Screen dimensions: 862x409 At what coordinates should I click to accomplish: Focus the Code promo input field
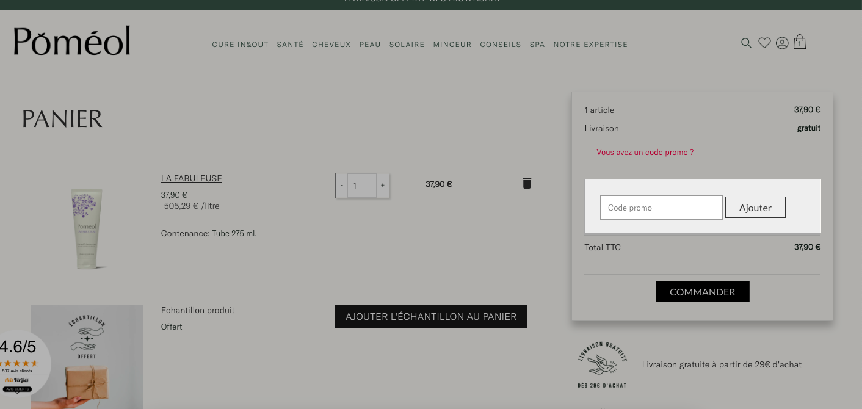point(661,208)
